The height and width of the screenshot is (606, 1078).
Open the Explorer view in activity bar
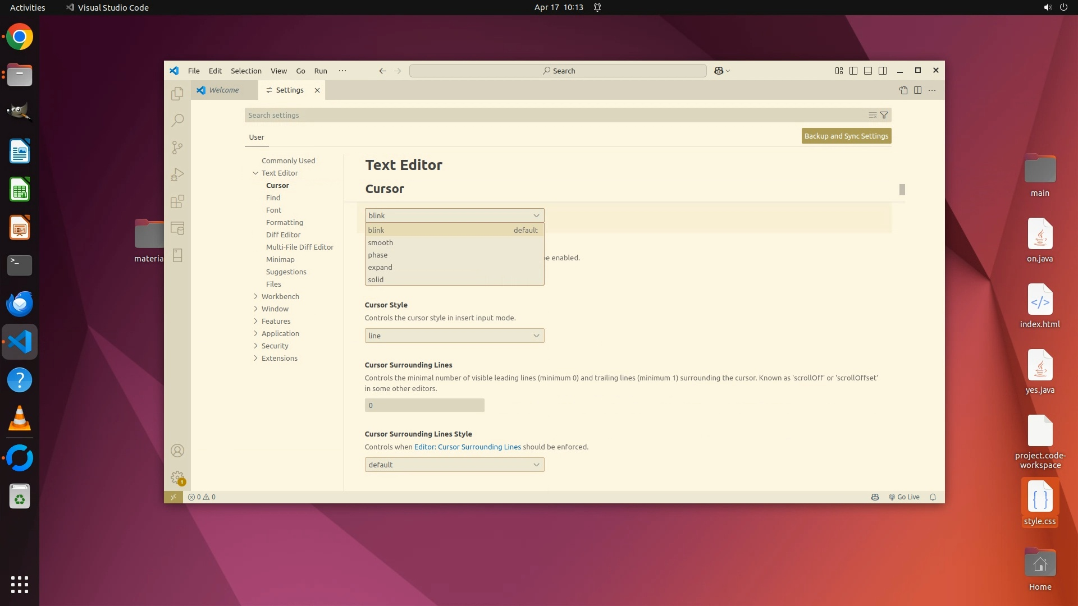[x=177, y=93]
